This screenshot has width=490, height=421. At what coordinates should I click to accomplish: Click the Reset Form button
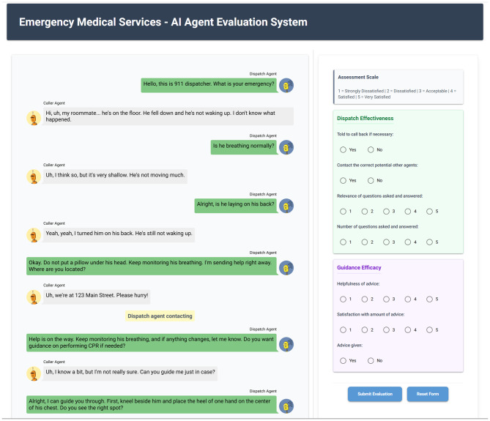[x=428, y=394]
